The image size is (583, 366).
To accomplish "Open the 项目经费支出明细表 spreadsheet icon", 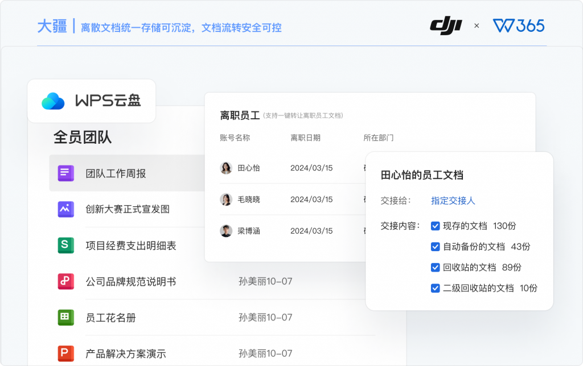I will click(65, 246).
